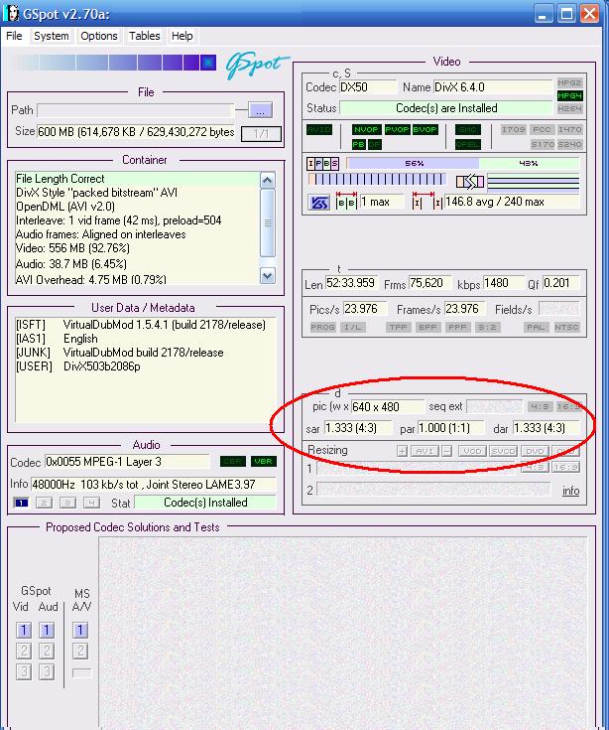Click the pic size field '640 x 480'
This screenshot has height=730, width=609.
388,406
